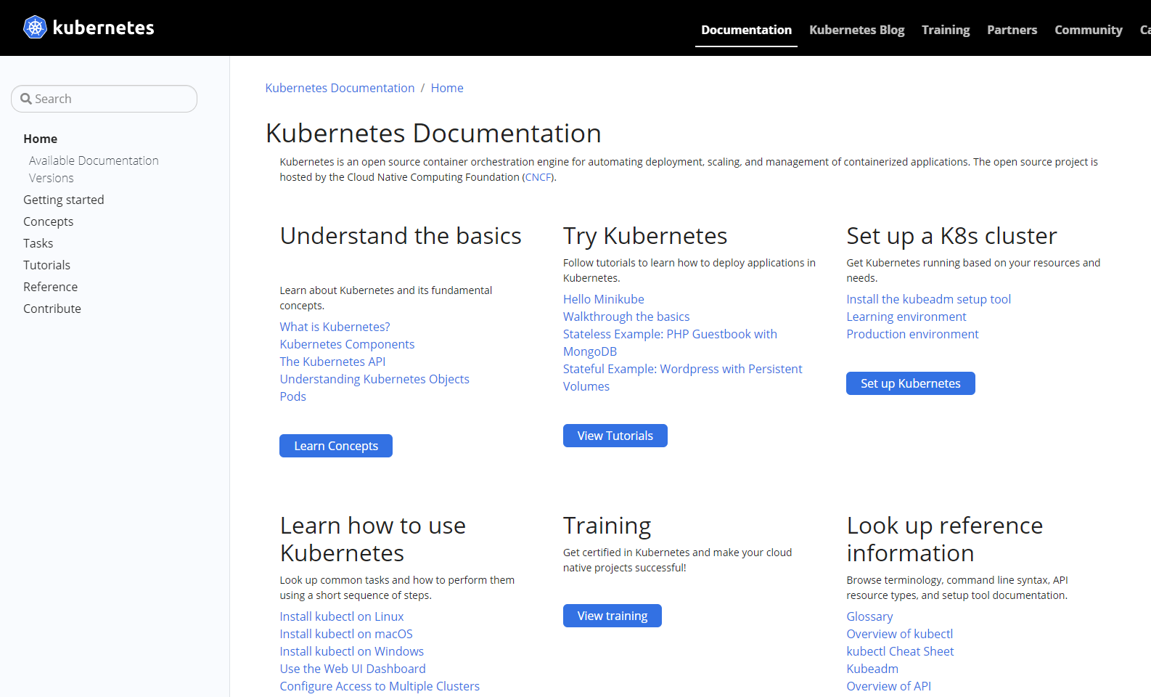The height and width of the screenshot is (697, 1151).
Task: Open Hello Minikube tutorial link
Action: point(603,299)
